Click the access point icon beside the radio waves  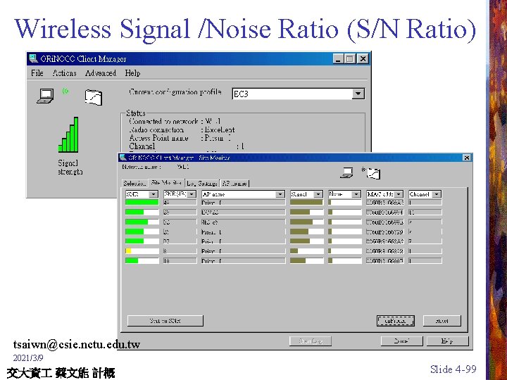(x=94, y=97)
